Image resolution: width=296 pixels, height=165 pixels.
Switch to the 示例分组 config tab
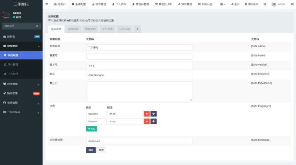click(x=124, y=29)
